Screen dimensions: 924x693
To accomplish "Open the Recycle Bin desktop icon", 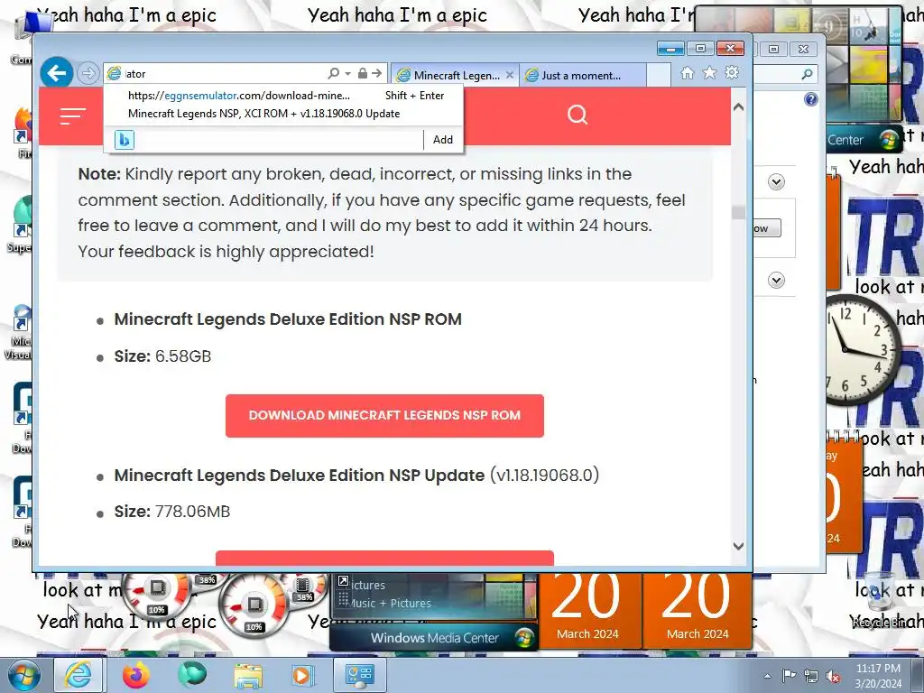I will (879, 600).
